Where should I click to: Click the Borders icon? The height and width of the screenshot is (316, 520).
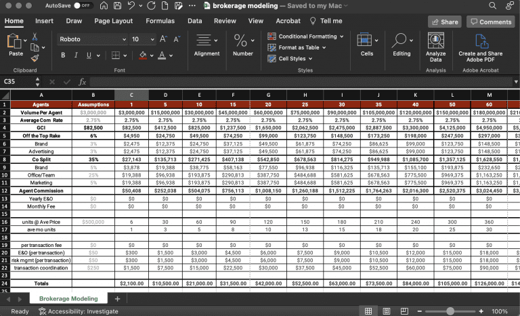pos(115,55)
